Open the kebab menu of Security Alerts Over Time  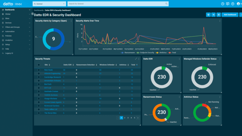click(x=220, y=21)
